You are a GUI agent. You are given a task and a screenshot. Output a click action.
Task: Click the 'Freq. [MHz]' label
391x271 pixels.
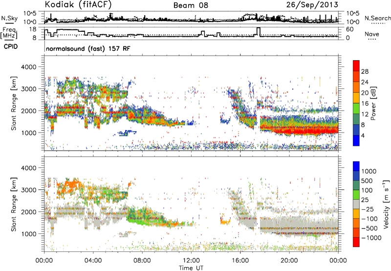pyautogui.click(x=9, y=33)
